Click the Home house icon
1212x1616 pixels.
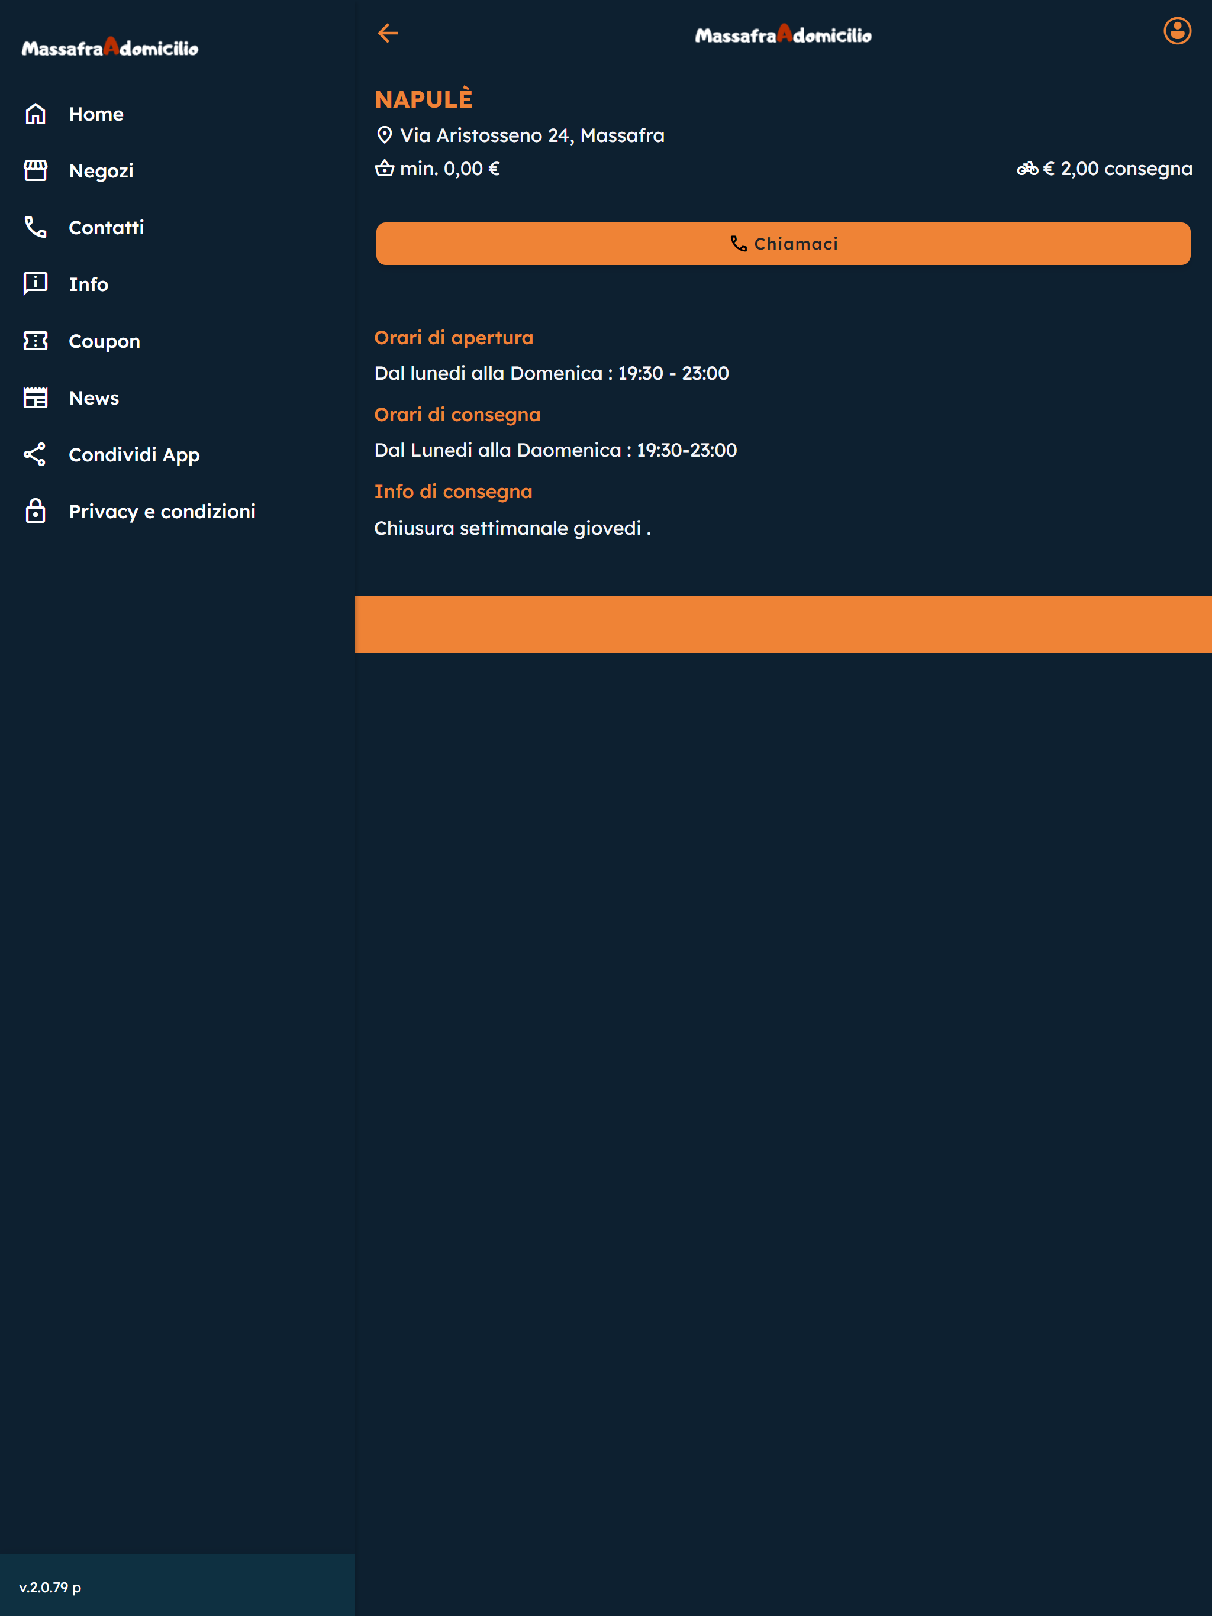35,114
